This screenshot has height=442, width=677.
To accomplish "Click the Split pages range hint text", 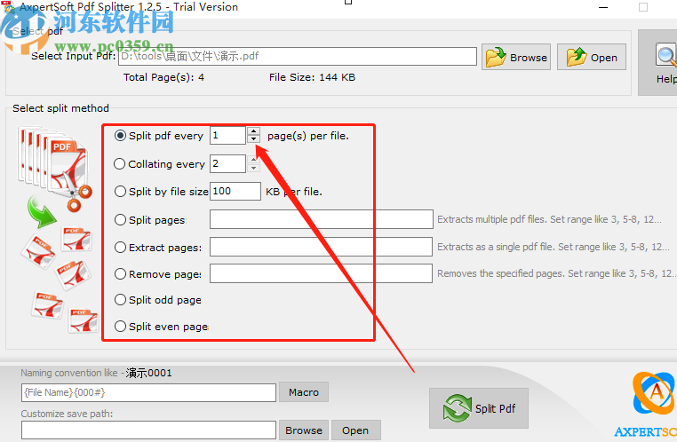I will pyautogui.click(x=549, y=219).
